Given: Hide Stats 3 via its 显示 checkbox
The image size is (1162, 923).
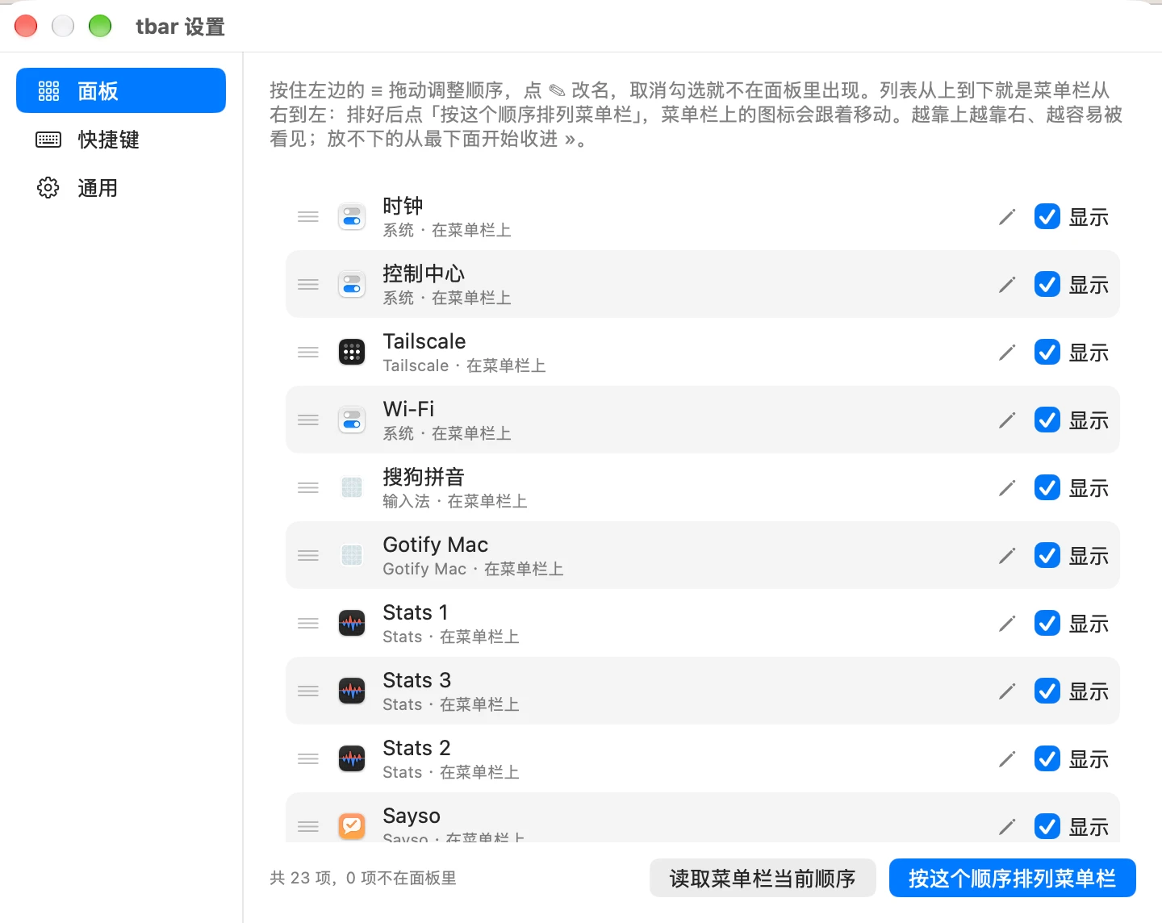Looking at the screenshot, I should (x=1047, y=691).
